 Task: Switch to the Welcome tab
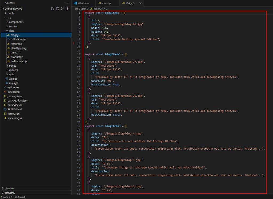click(81, 3)
